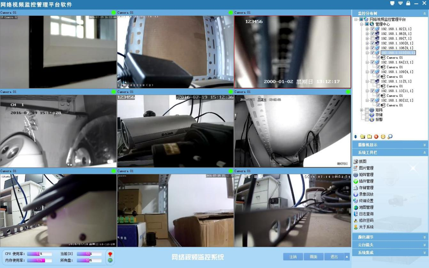Expand the 矩阵 tree node
This screenshot has width=429, height=268.
pos(362,110)
